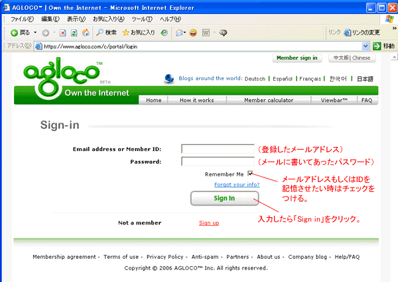Click the Back (戻る) toolbar button
Viewport: 398px width, 282px height.
(x=19, y=32)
